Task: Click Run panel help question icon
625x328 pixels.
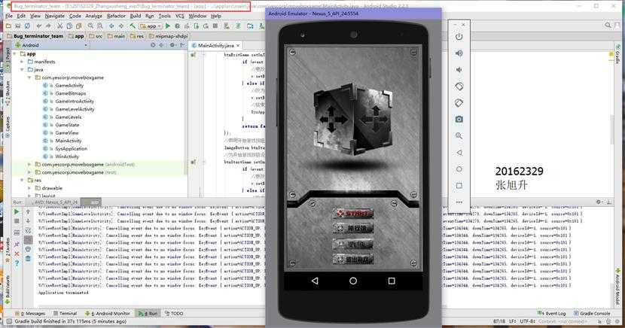Action: 17,263
